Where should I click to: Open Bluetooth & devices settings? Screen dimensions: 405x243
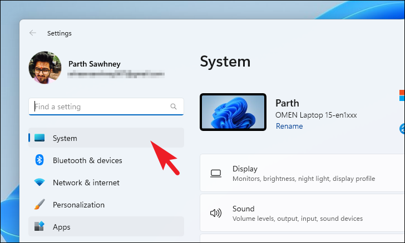tap(106, 160)
